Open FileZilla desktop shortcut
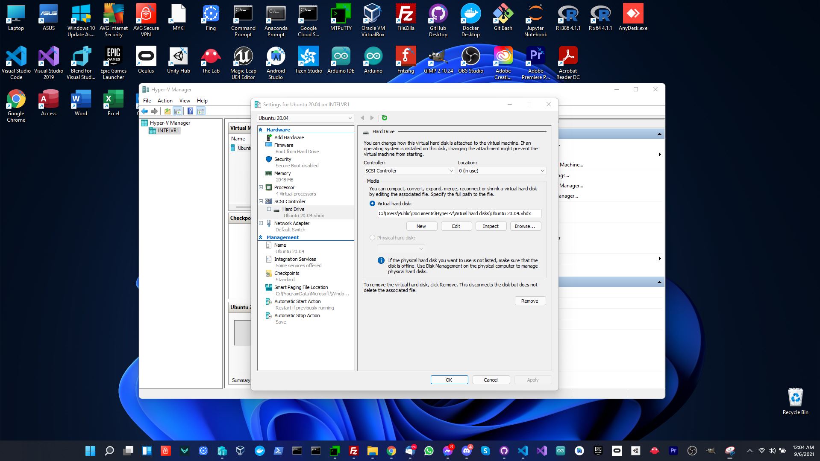This screenshot has height=461, width=820. pos(406,17)
